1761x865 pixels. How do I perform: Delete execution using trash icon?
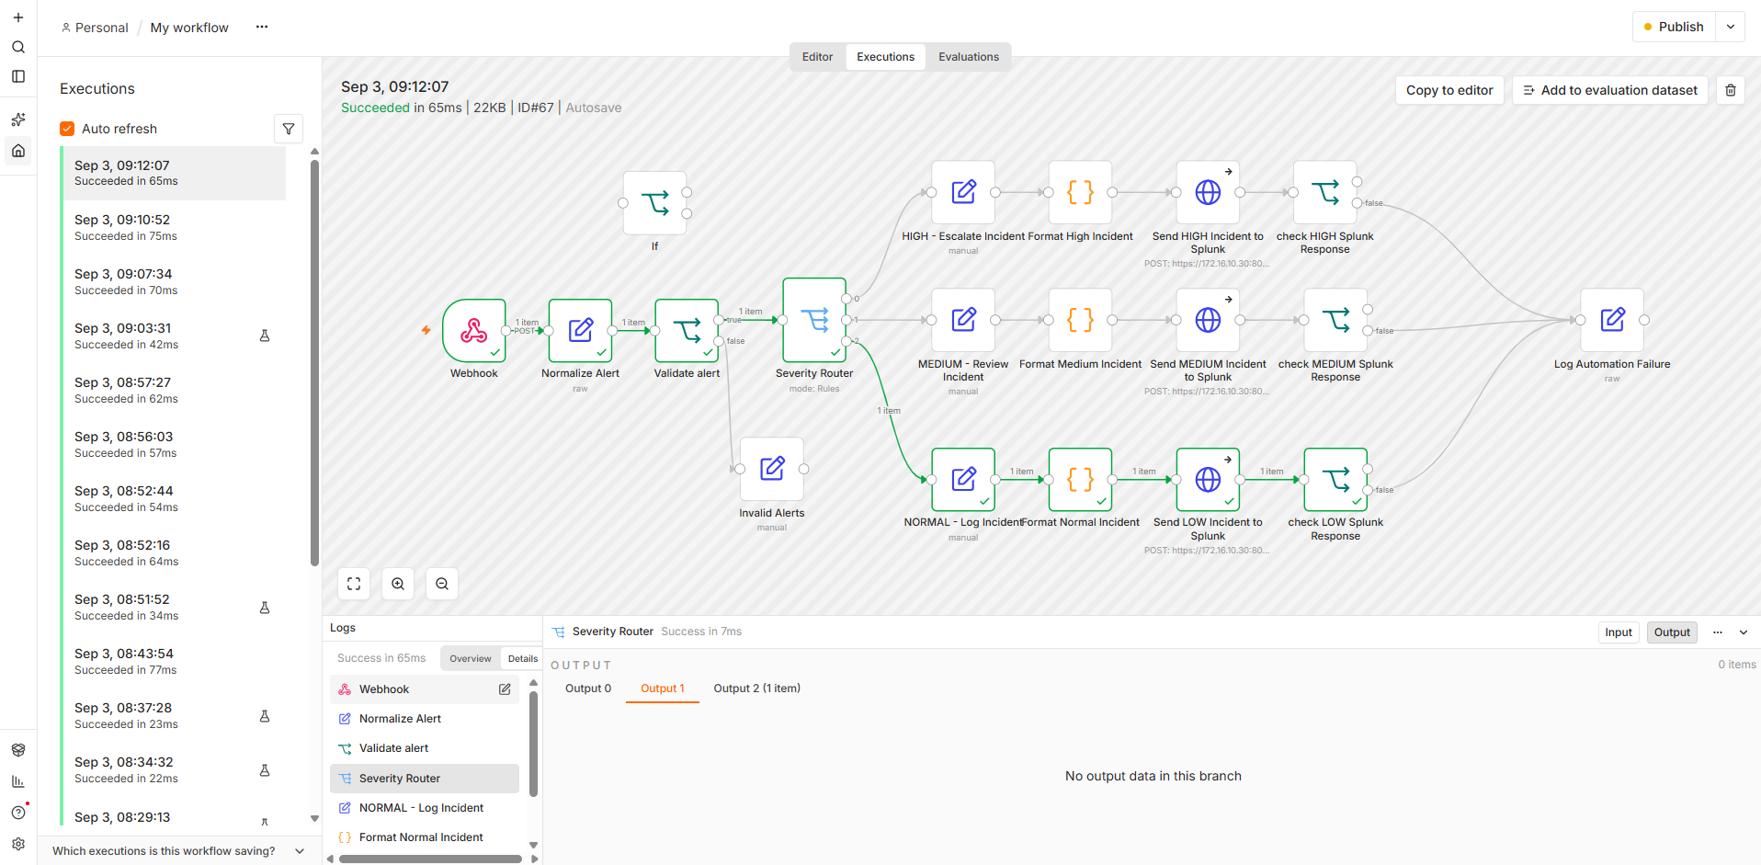pos(1731,90)
